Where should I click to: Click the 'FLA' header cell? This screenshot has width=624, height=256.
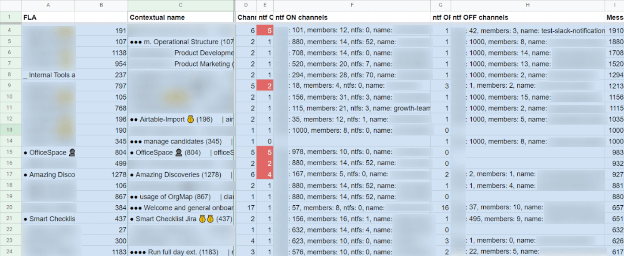tap(48, 17)
